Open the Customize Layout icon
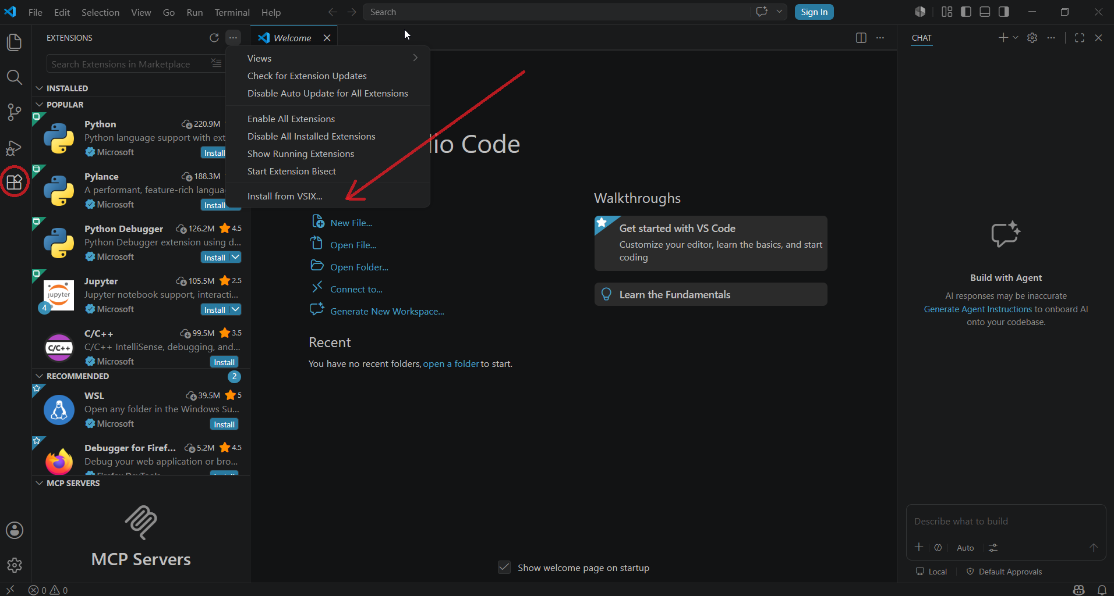 (x=947, y=12)
